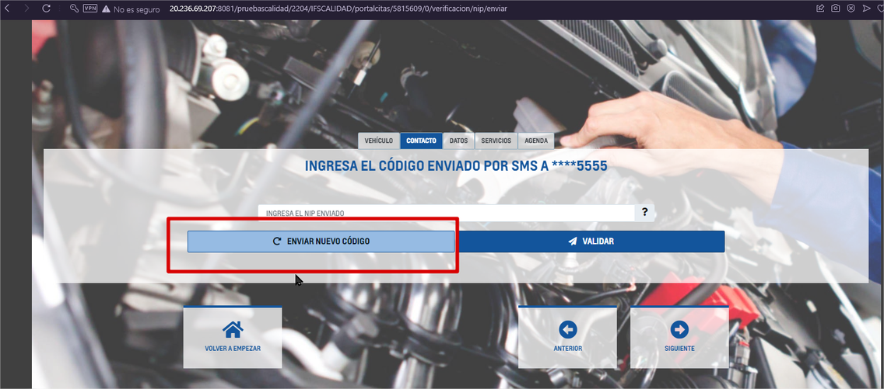This screenshot has width=884, height=389.
Task: Open the Datos tab
Action: coord(458,141)
